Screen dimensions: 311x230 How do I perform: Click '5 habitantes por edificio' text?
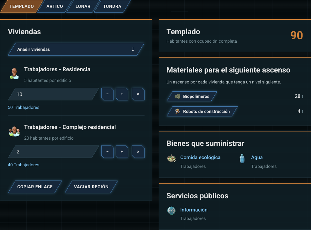point(48,80)
